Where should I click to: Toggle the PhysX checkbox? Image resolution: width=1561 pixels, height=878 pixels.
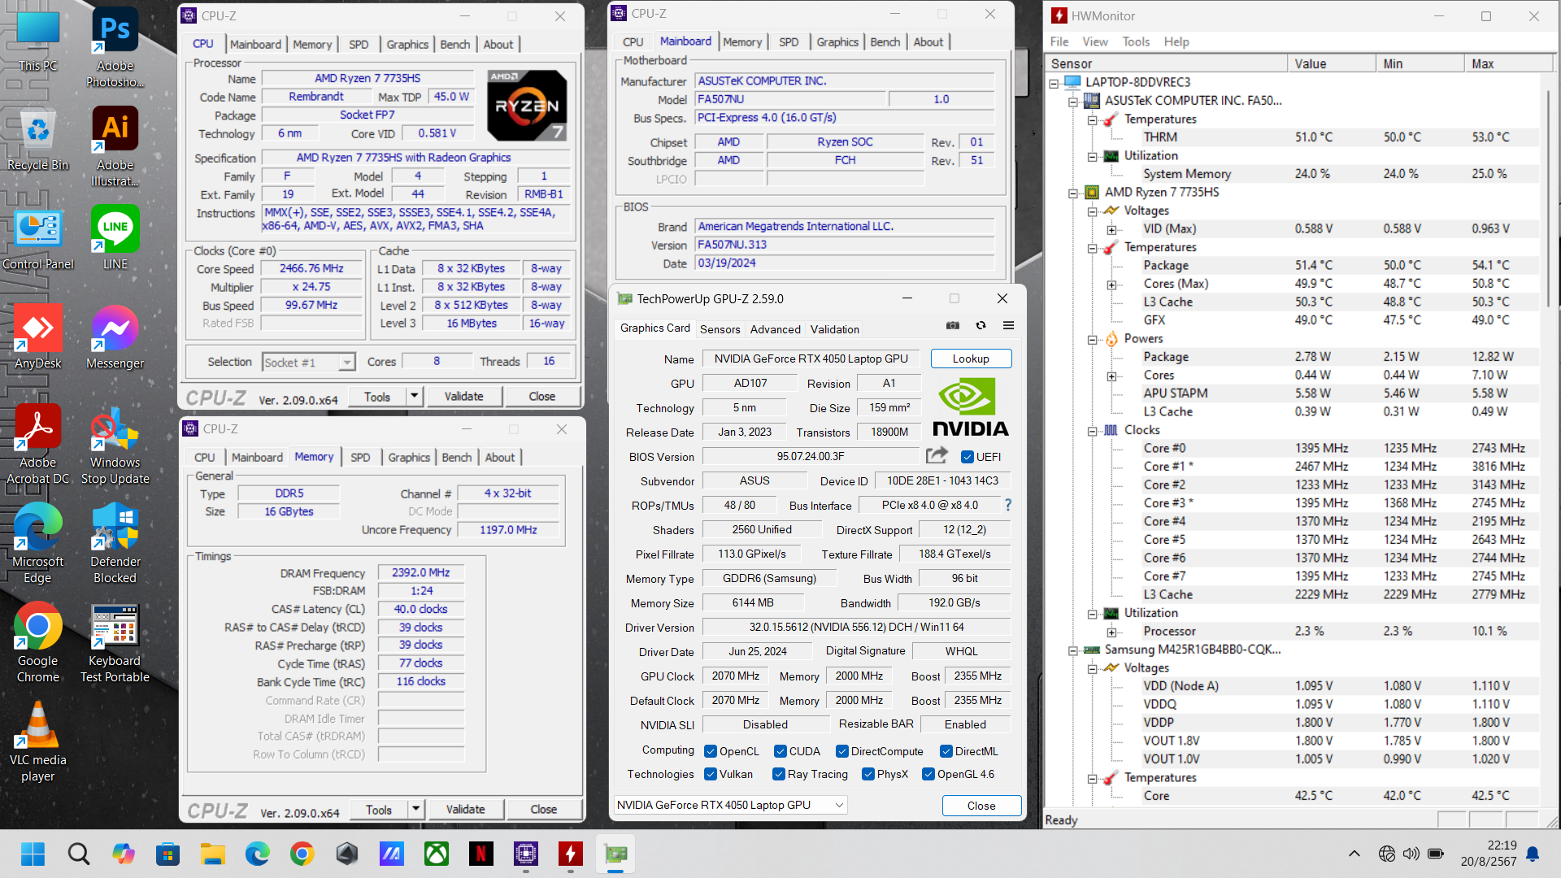coord(868,774)
